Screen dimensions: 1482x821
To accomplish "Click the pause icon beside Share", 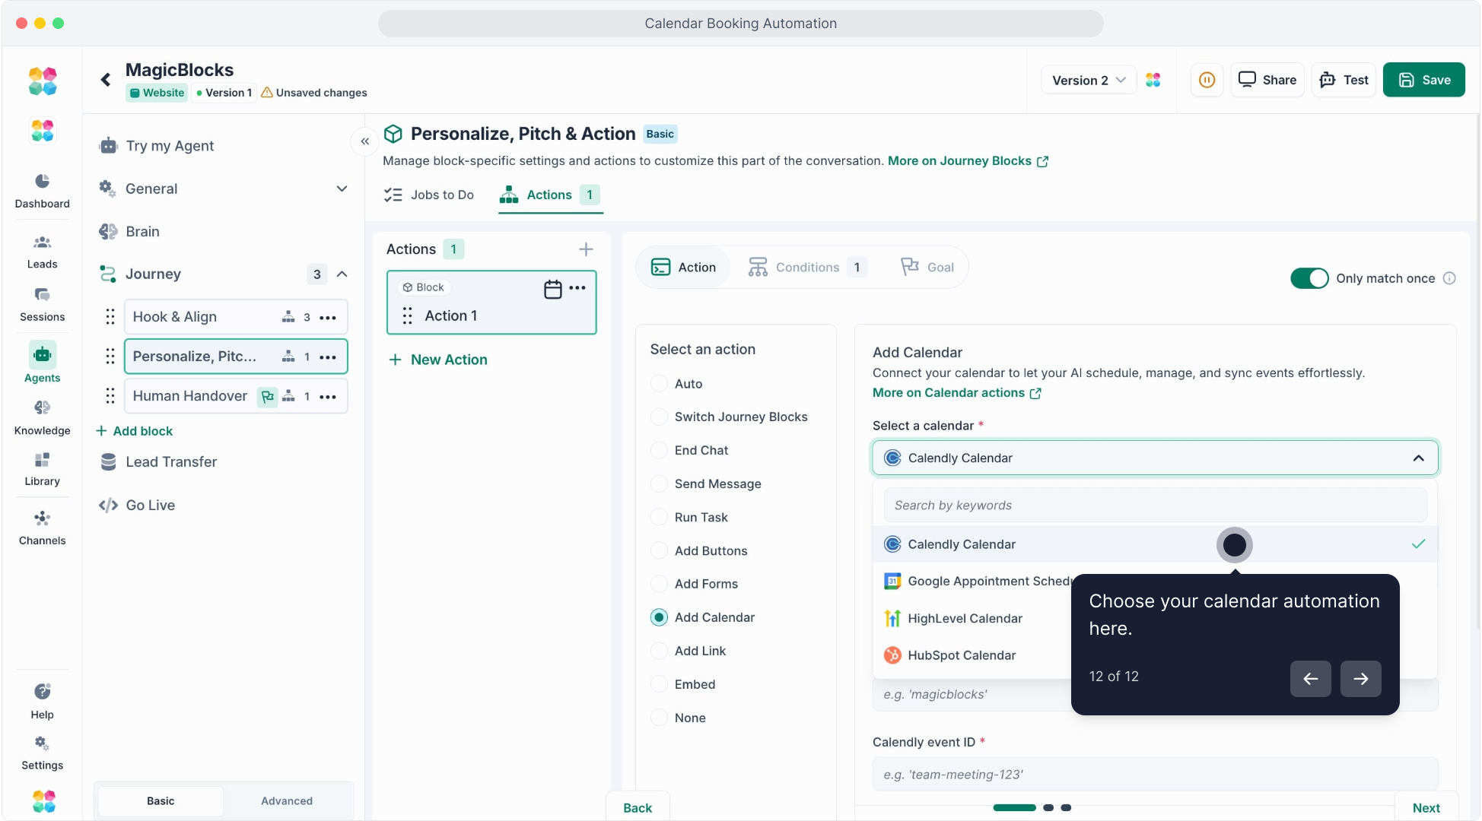I will point(1207,80).
